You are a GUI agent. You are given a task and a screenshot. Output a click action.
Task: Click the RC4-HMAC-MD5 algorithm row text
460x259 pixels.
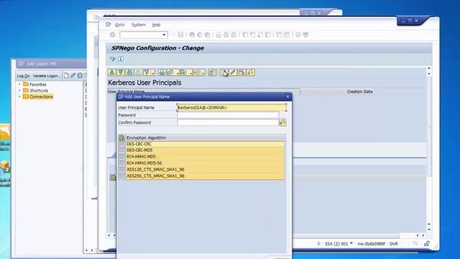[141, 157]
